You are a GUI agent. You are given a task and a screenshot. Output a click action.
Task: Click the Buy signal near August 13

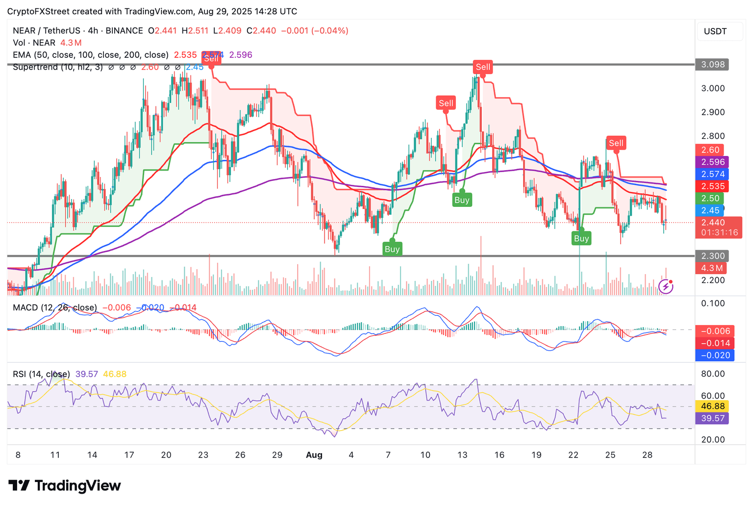click(462, 200)
